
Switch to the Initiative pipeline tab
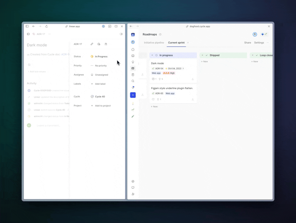[x=154, y=43]
